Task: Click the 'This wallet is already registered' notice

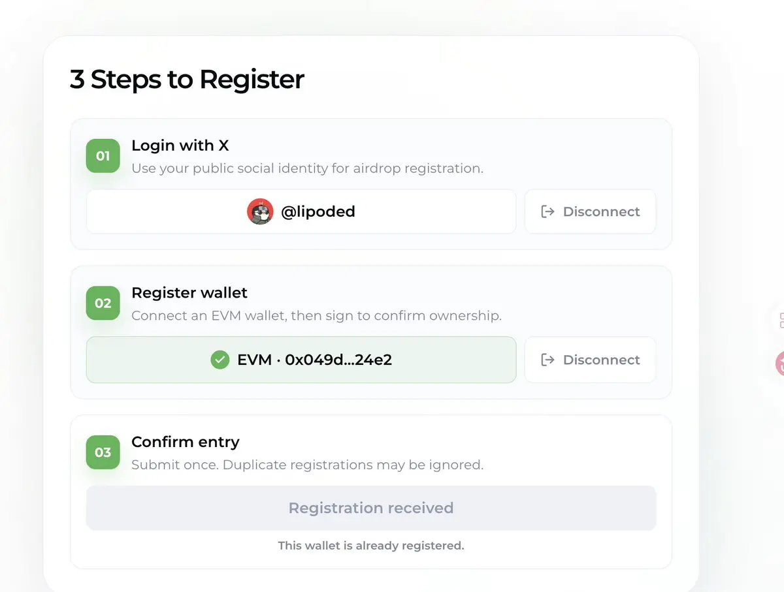Action: pos(371,546)
